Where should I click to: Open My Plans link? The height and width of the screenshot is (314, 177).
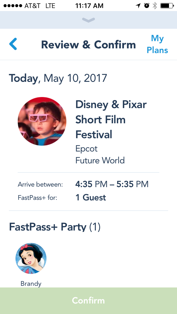[157, 44]
